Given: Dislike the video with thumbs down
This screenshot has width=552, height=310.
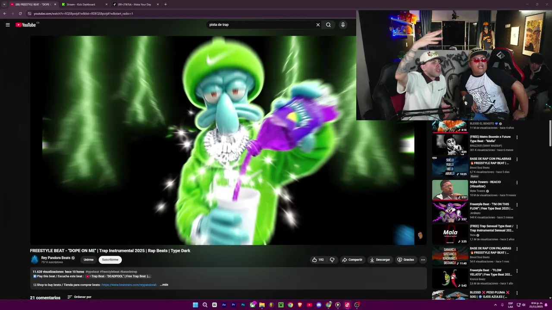Looking at the screenshot, I should (x=332, y=260).
